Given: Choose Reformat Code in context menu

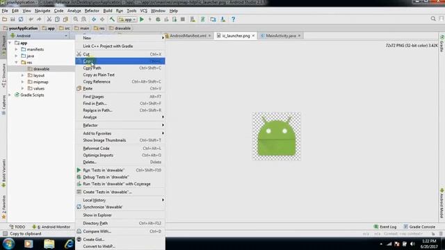Looking at the screenshot, I should click(x=120, y=149).
